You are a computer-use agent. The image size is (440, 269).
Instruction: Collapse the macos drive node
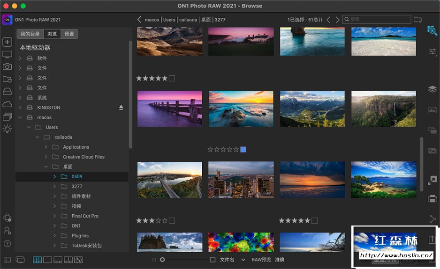pyautogui.click(x=20, y=117)
